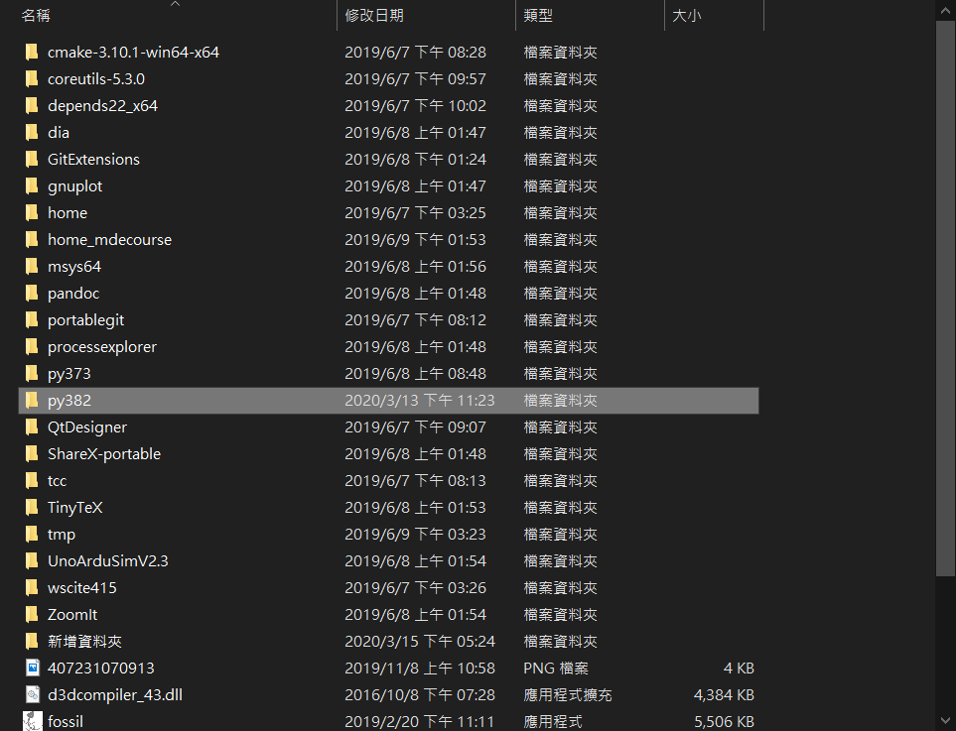Sort files by 修改日期 column header
The width and height of the screenshot is (956, 731).
374,16
